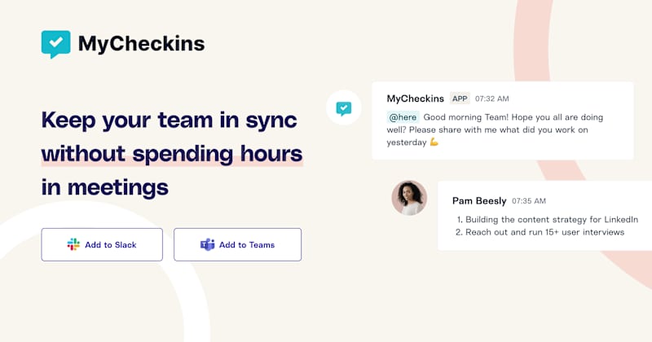Screen dimensions: 652x342
Task: Click the 'Keep your team in sync' headline
Action: [170, 121]
